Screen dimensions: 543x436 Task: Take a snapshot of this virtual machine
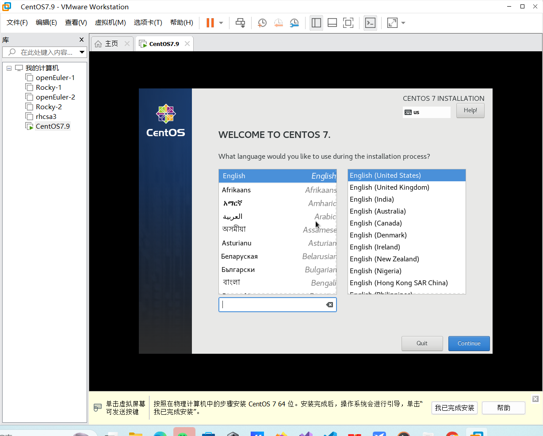point(262,23)
